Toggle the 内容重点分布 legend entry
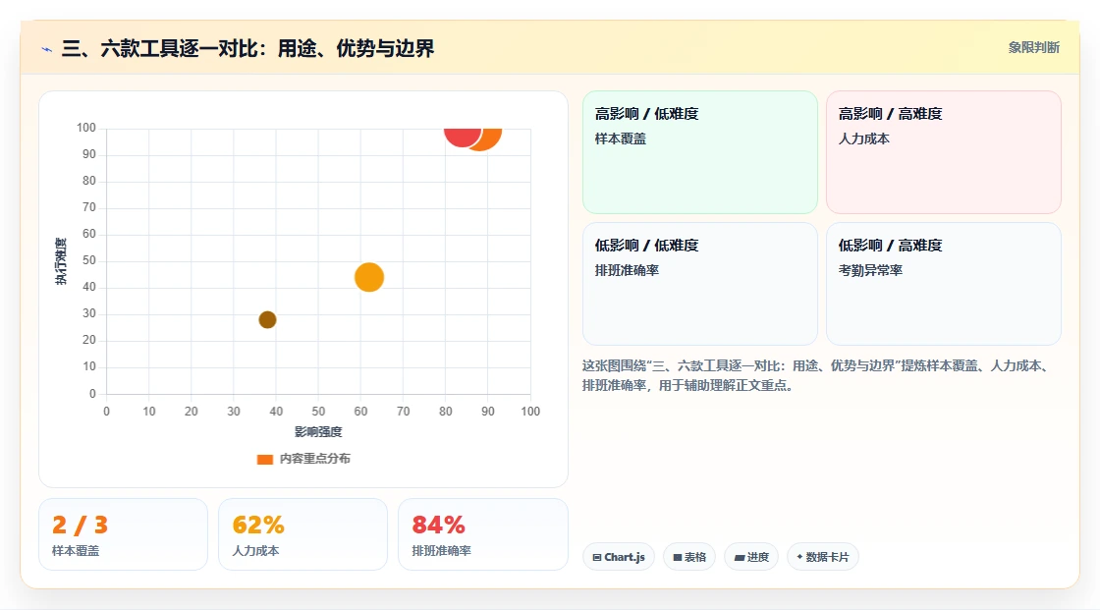This screenshot has width=1100, height=610. 303,459
